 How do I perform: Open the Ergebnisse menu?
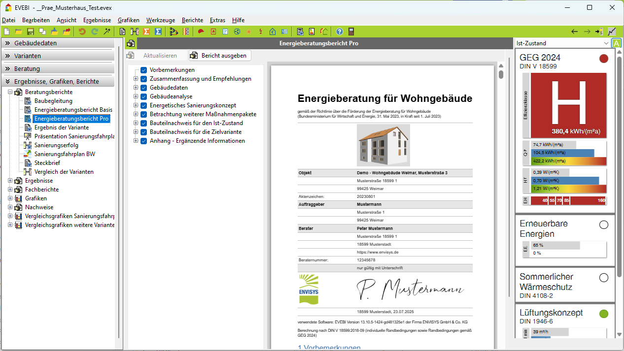pyautogui.click(x=97, y=20)
